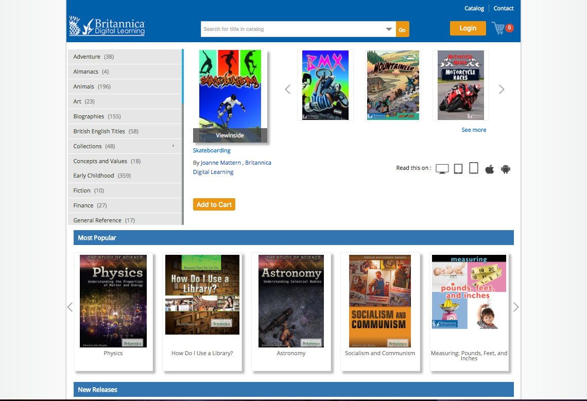Show next Most Popular books
Image resolution: width=587 pixels, height=401 pixels.
516,307
